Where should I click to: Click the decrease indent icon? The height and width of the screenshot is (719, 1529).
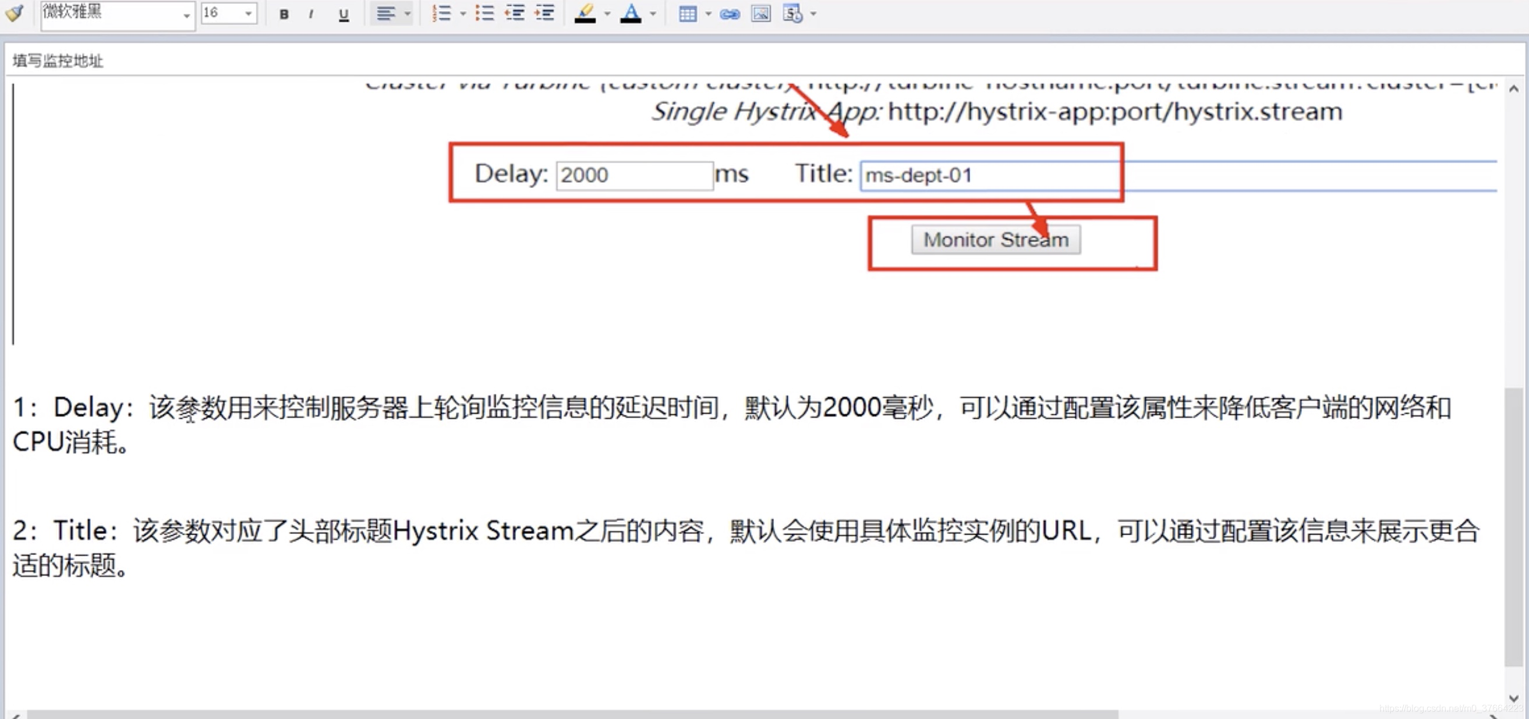click(515, 13)
